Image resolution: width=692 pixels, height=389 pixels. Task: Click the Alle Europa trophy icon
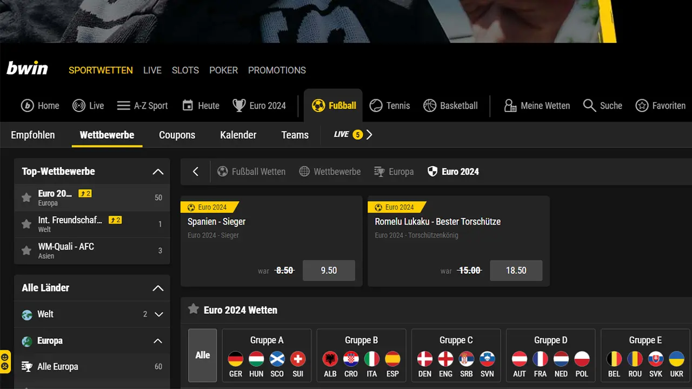27,367
